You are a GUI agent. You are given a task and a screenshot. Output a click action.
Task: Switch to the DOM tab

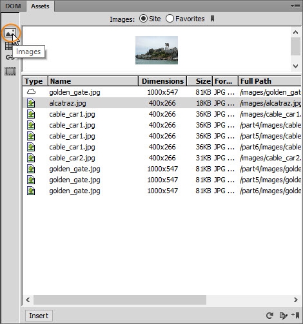[13, 6]
